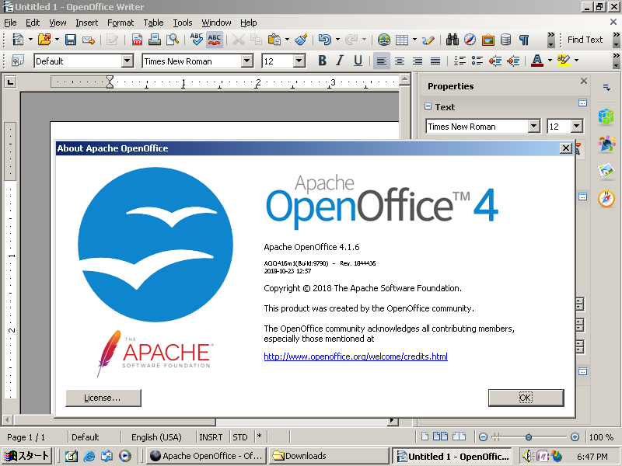Switch to Apache OpenOffice browser task in taskbar
622x466 pixels.
(206, 456)
